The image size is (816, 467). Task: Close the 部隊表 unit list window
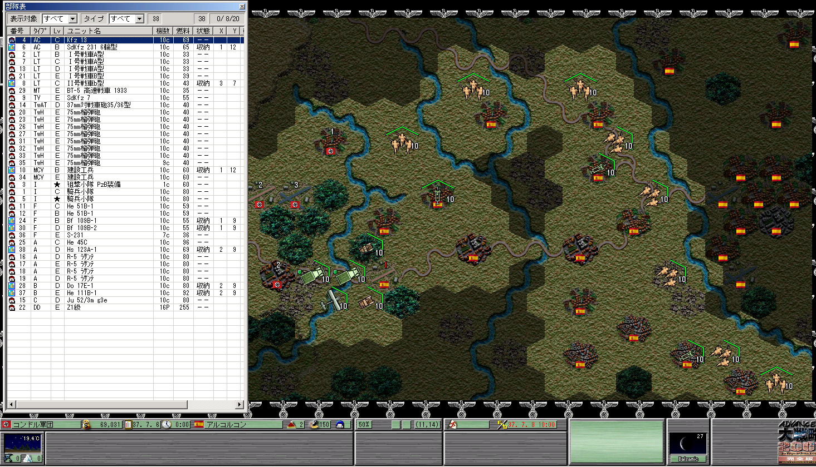(x=242, y=6)
